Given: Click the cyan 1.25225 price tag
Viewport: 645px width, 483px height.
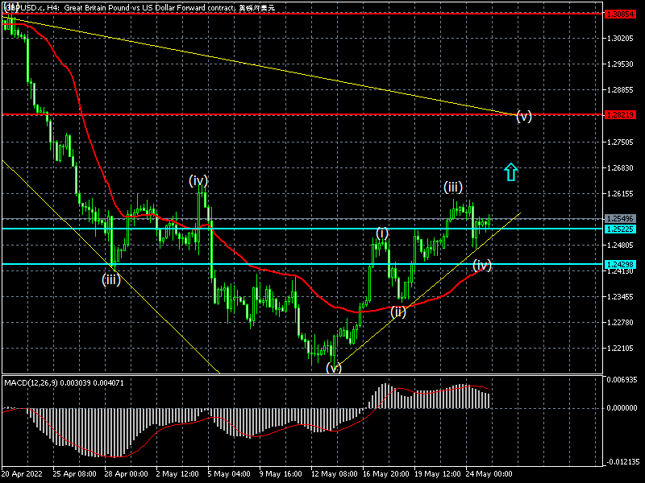Looking at the screenshot, I should click(620, 229).
